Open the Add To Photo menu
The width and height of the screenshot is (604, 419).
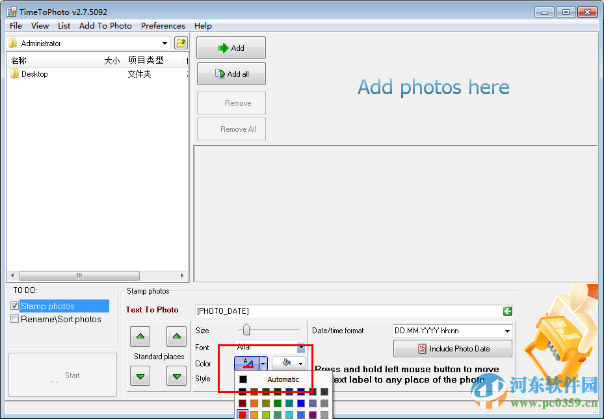pos(105,26)
